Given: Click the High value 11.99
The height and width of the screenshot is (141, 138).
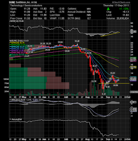Looking at the screenshot, I should (x=27, y=12).
